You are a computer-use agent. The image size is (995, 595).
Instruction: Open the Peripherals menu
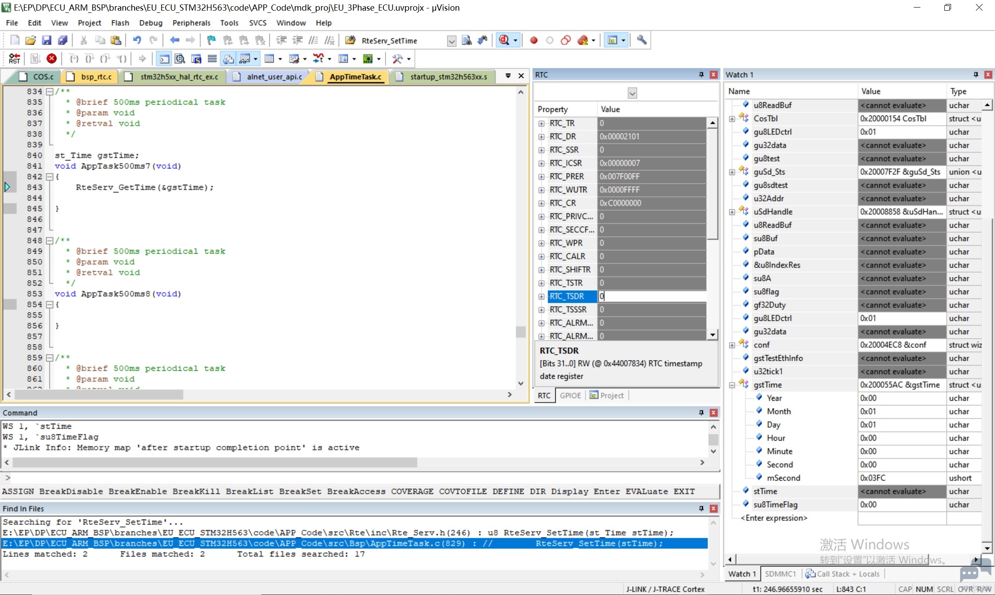pyautogui.click(x=191, y=23)
